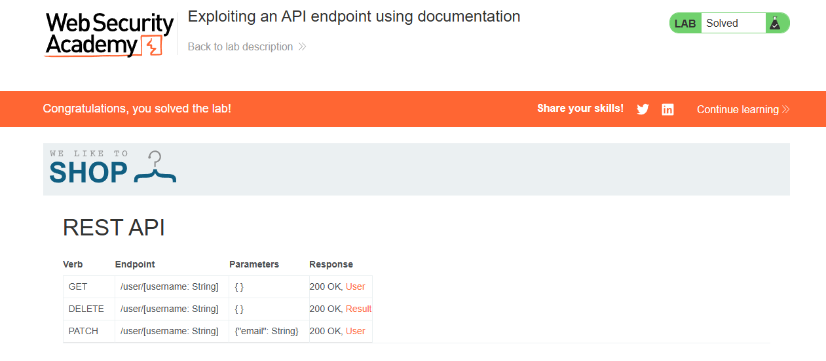Open Result response link in DELETE row
The width and height of the screenshot is (826, 361).
358,309
